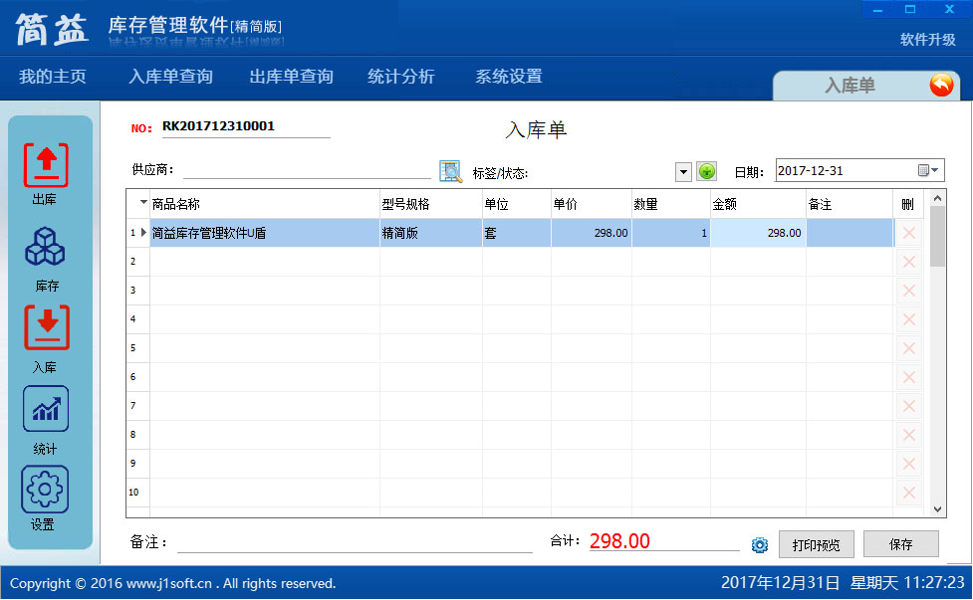Click the blue gear icon beside total
Image resolution: width=973 pixels, height=600 pixels.
pyautogui.click(x=760, y=545)
